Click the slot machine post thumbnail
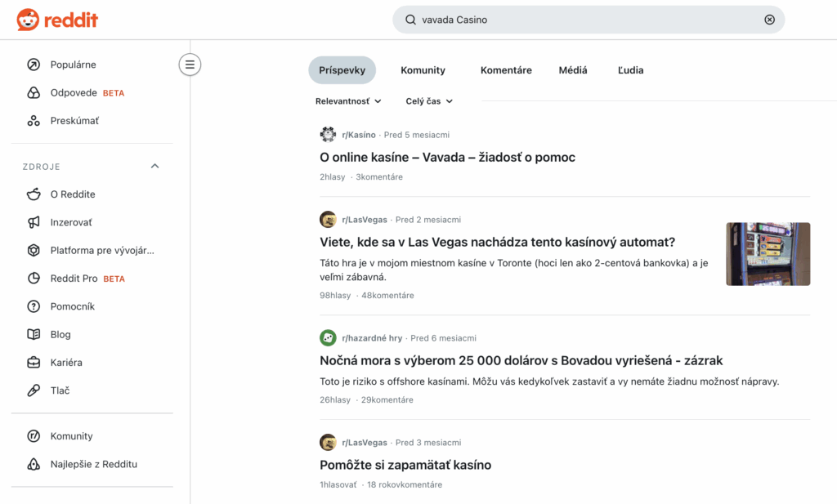 coord(768,254)
